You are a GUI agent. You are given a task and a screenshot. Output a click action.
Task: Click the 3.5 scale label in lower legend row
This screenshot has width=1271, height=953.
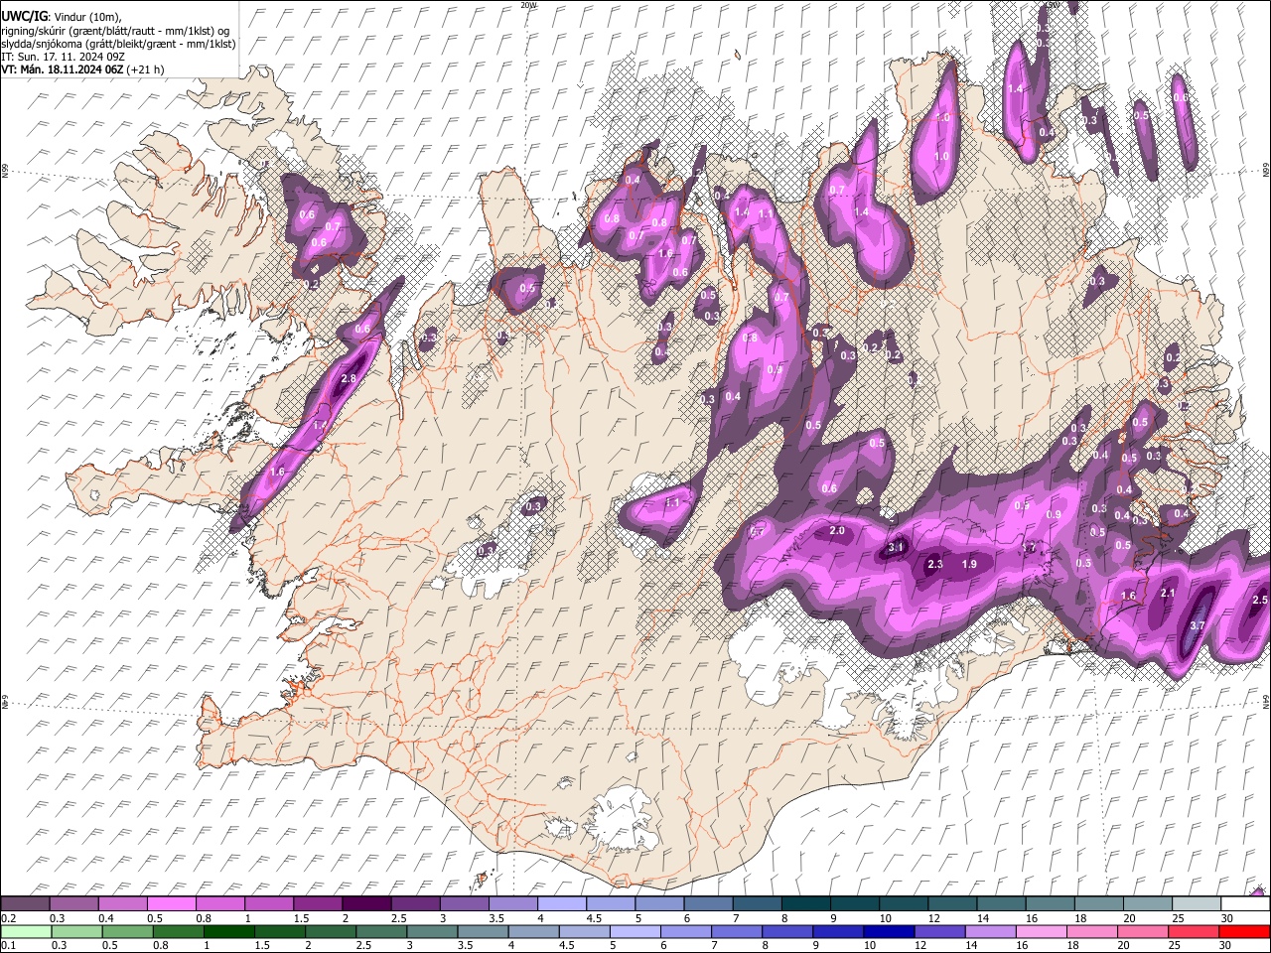(465, 945)
